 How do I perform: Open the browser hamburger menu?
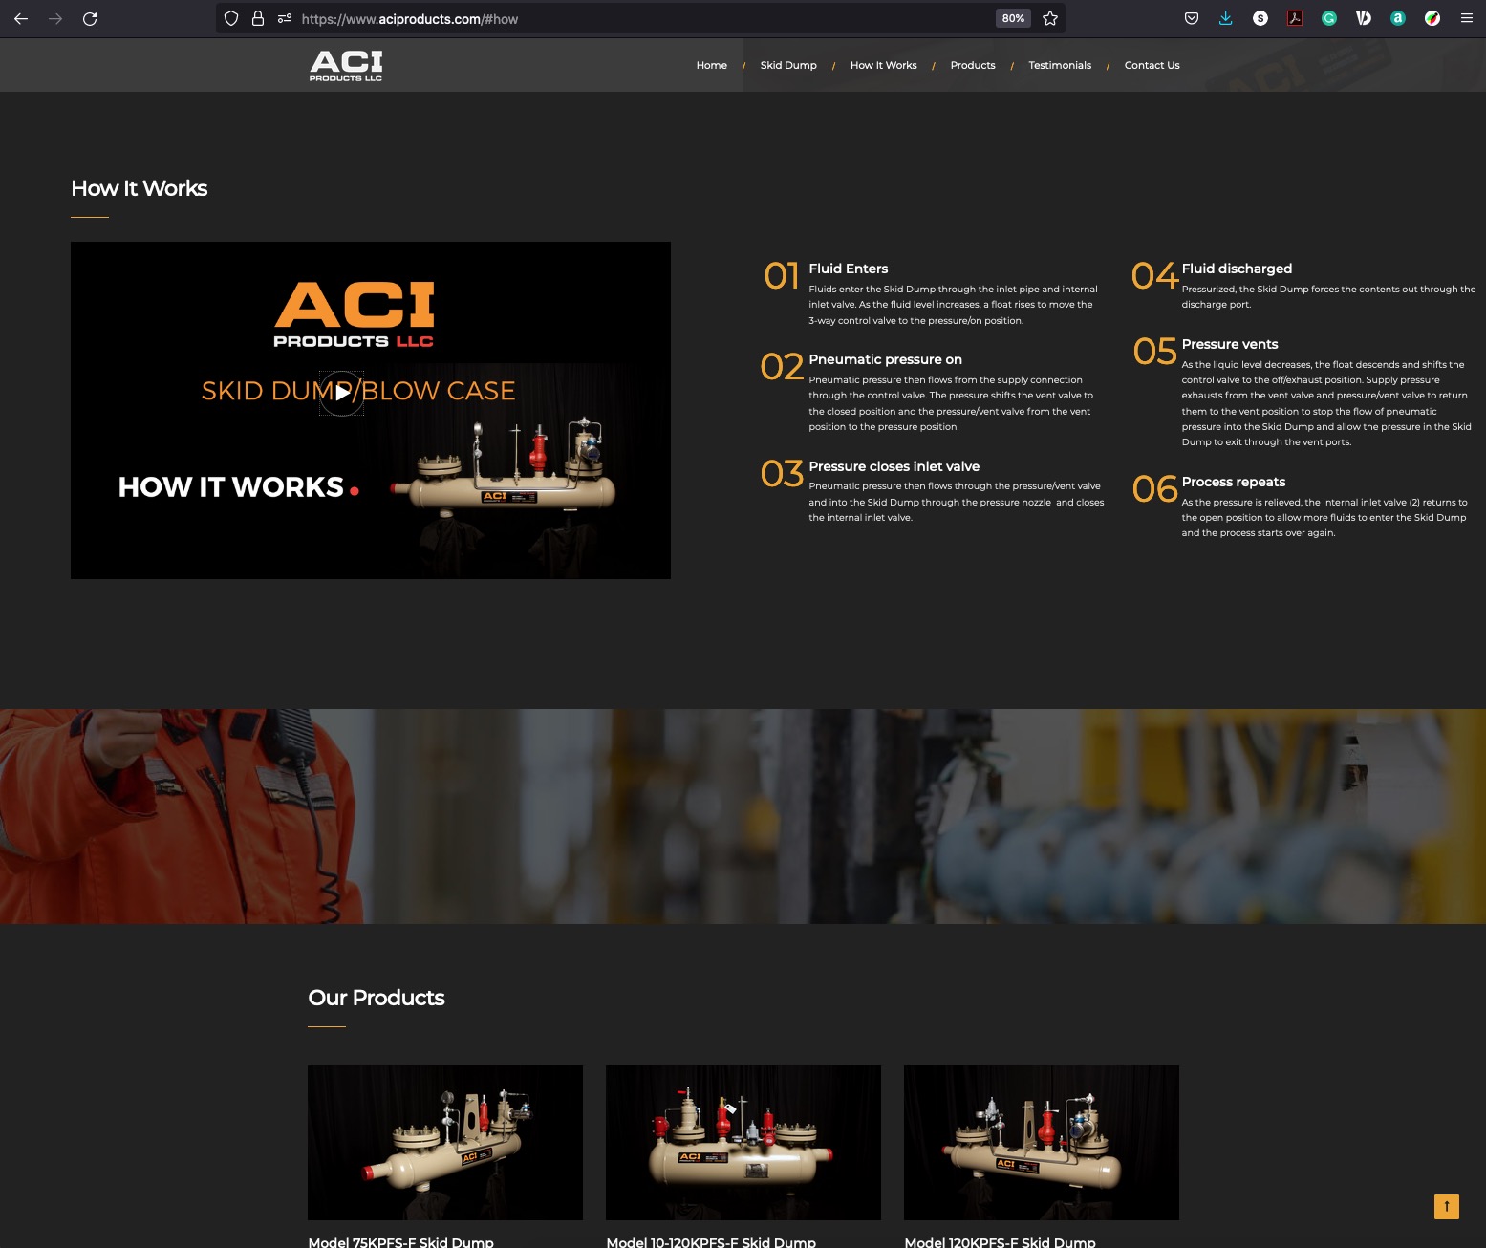tap(1467, 18)
